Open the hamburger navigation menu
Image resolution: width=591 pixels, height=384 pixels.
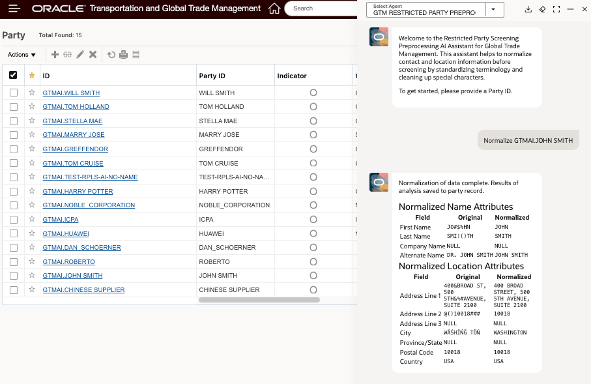pyautogui.click(x=14, y=8)
